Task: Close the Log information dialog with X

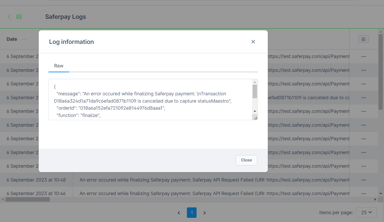Action: [253, 42]
